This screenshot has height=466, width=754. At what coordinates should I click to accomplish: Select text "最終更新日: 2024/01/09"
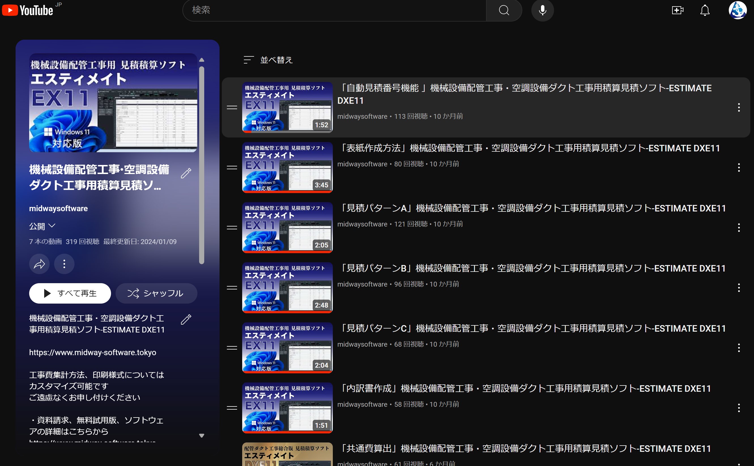click(140, 242)
